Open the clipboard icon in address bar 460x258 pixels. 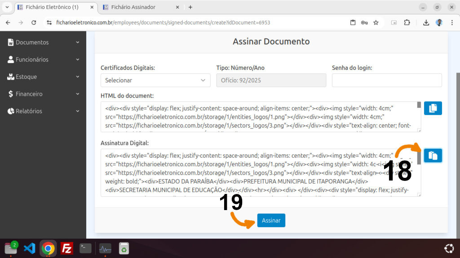click(353, 22)
